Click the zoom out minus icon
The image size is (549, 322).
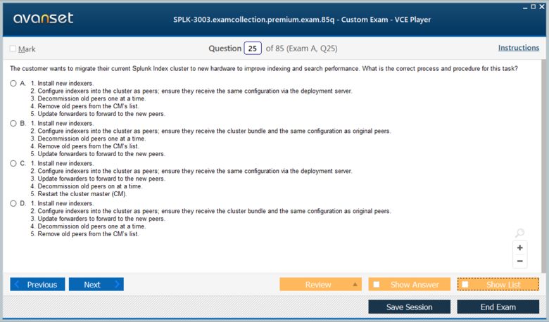coord(520,261)
